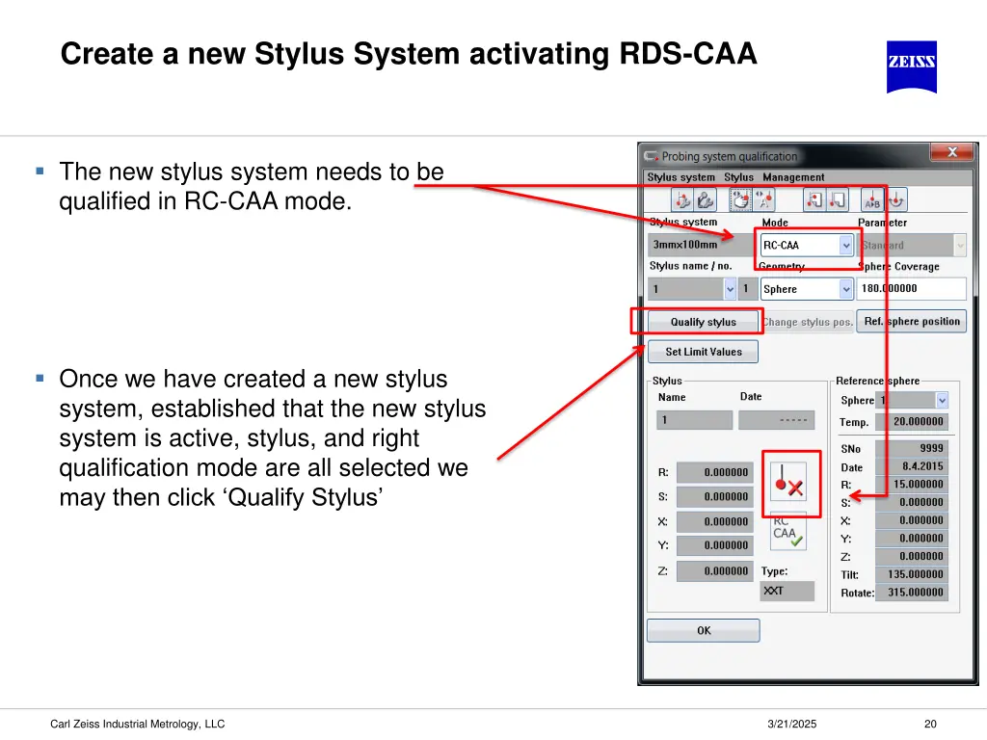
Task: Click the automatic stylus 'A' toolbar icon
Action: (x=765, y=199)
